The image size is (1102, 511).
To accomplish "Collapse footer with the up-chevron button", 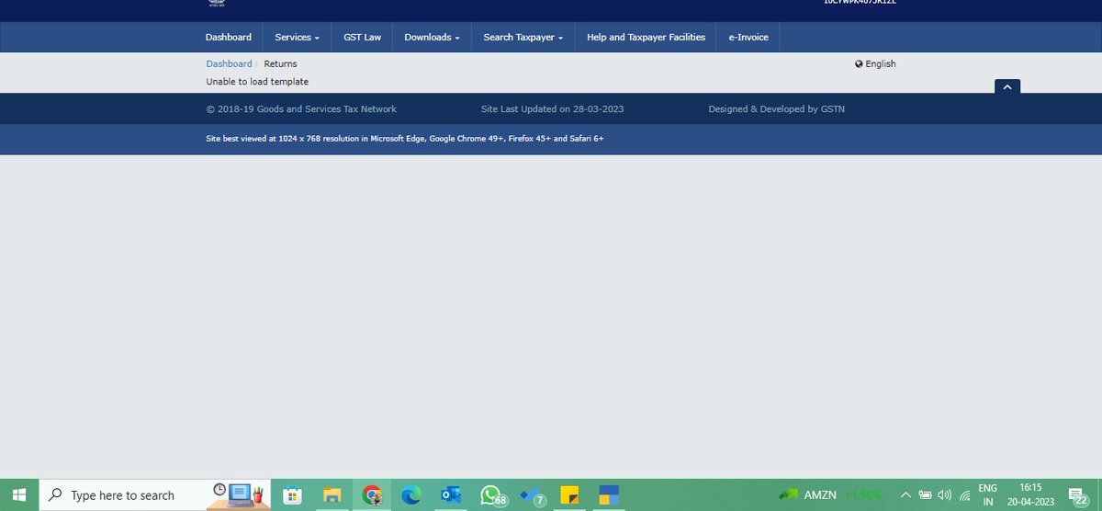I will click(x=1007, y=86).
